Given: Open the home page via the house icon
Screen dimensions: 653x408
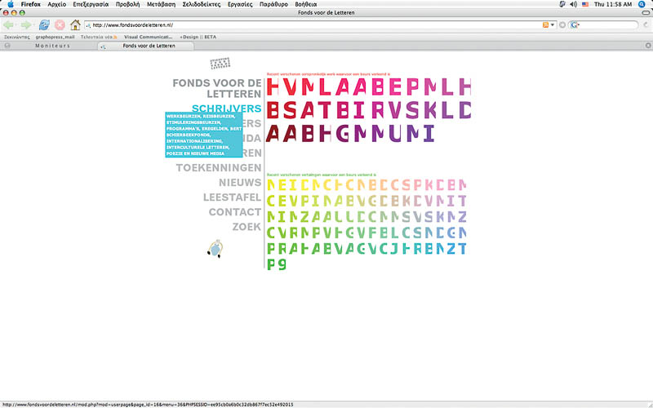Looking at the screenshot, I should [75, 25].
